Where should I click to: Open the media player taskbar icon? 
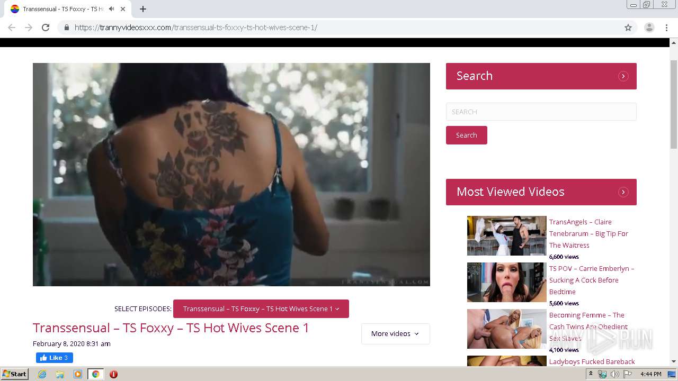[x=78, y=374]
